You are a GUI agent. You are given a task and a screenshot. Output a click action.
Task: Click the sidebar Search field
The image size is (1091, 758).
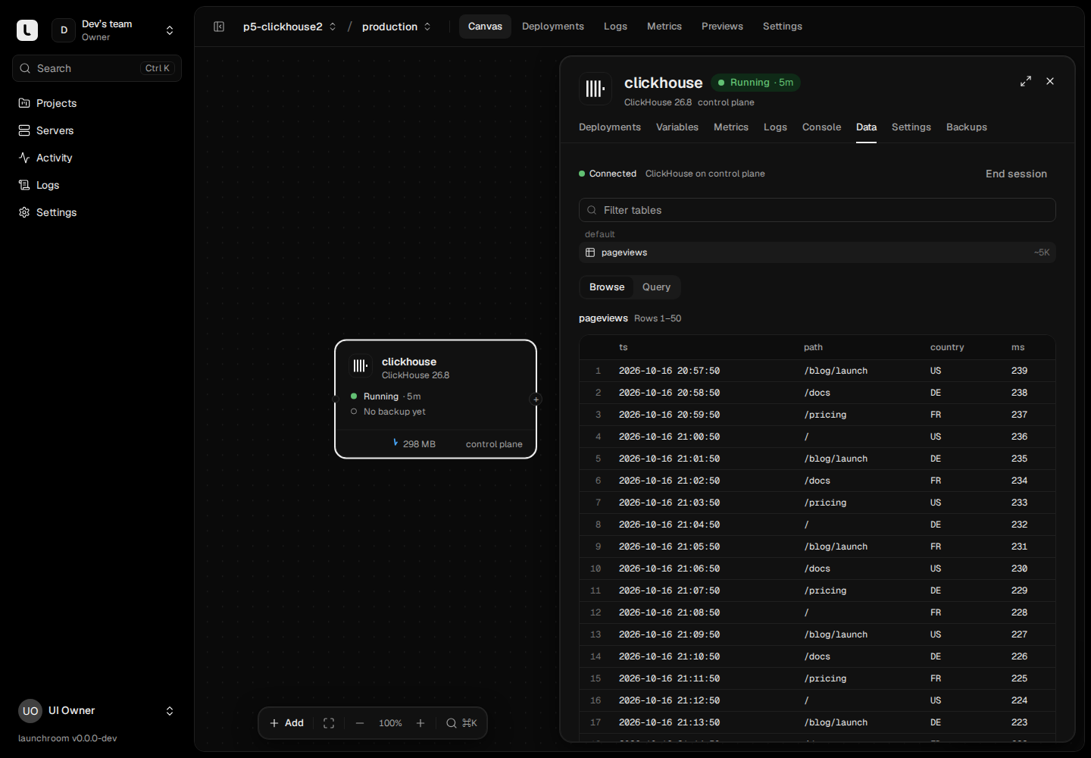[x=97, y=68]
